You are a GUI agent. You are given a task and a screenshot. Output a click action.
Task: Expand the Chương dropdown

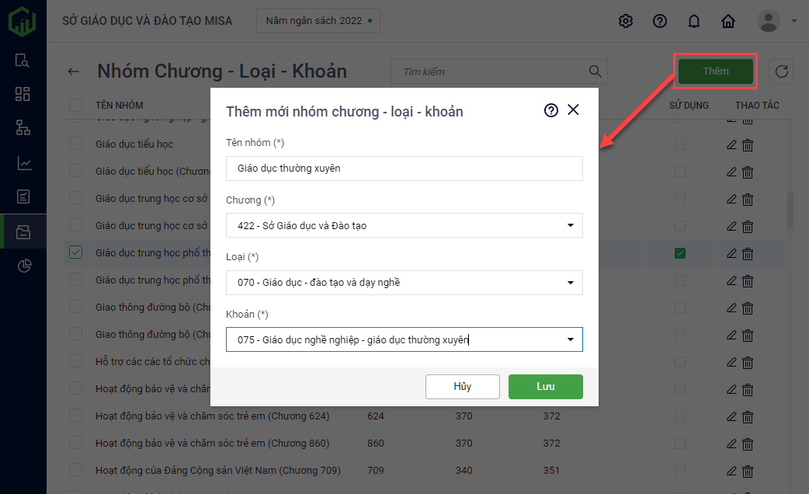(570, 225)
